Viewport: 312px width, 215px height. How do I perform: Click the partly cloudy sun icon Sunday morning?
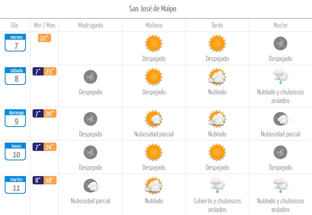pos(154,118)
